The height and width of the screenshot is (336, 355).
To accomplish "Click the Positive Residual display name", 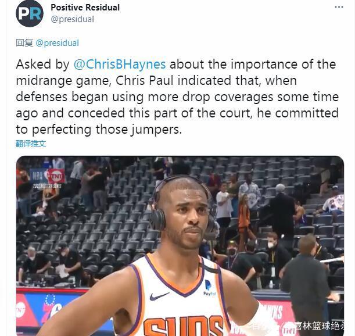I will (85, 8).
